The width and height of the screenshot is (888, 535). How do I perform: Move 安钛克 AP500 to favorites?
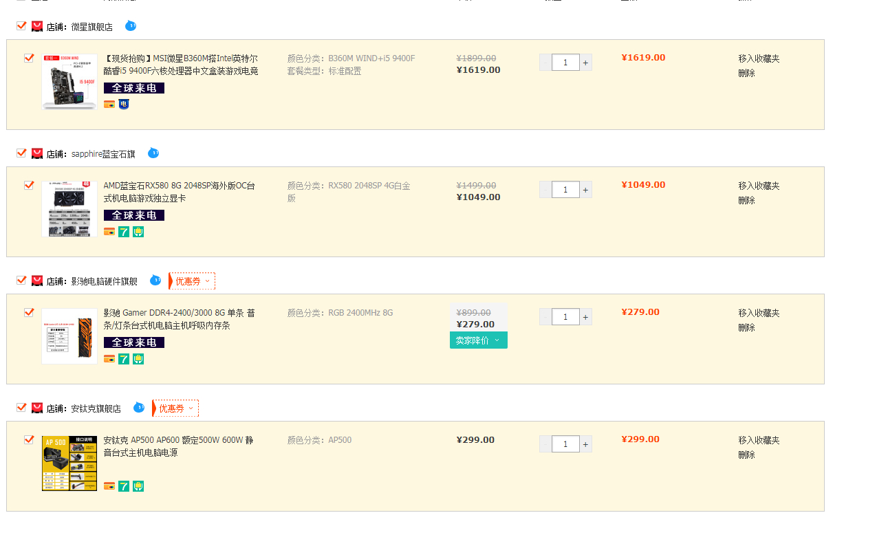759,440
